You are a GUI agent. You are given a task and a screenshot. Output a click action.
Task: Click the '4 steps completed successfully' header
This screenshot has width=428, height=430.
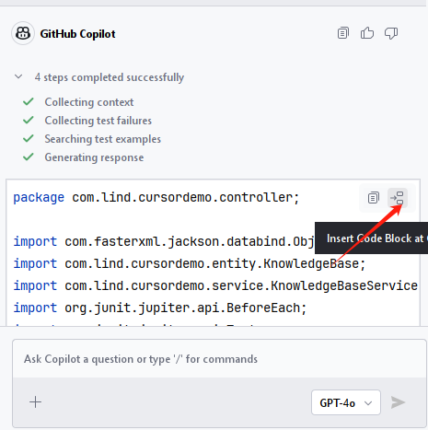point(110,77)
